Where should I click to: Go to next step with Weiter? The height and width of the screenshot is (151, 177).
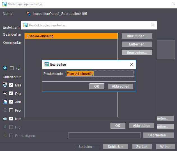(x=165, y=147)
